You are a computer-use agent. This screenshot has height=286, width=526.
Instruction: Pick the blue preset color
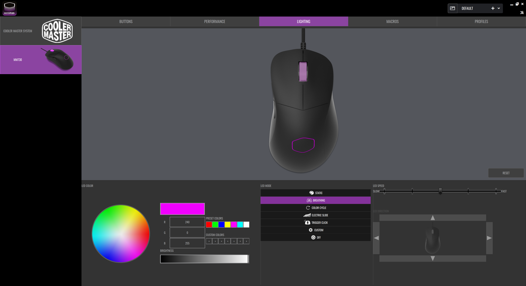[221, 225]
